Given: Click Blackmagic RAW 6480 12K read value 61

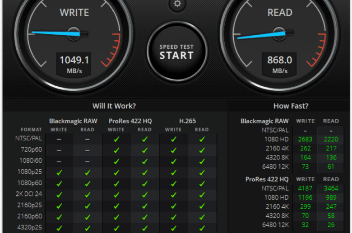Looking at the screenshot, I should [331, 167].
